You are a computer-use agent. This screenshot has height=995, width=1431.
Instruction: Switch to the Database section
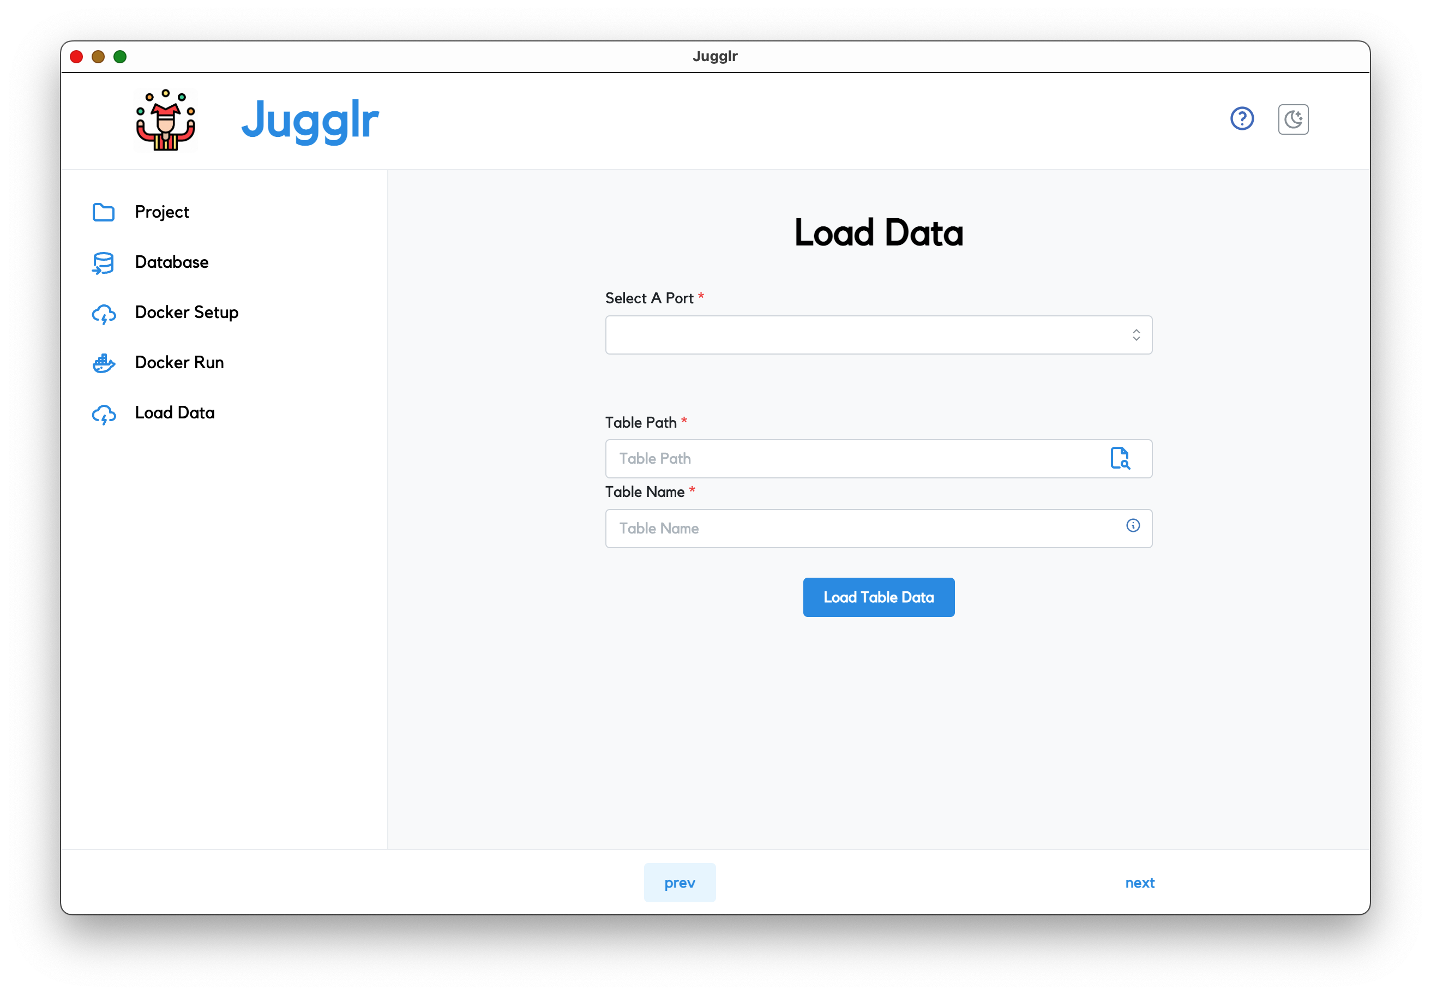(x=171, y=262)
